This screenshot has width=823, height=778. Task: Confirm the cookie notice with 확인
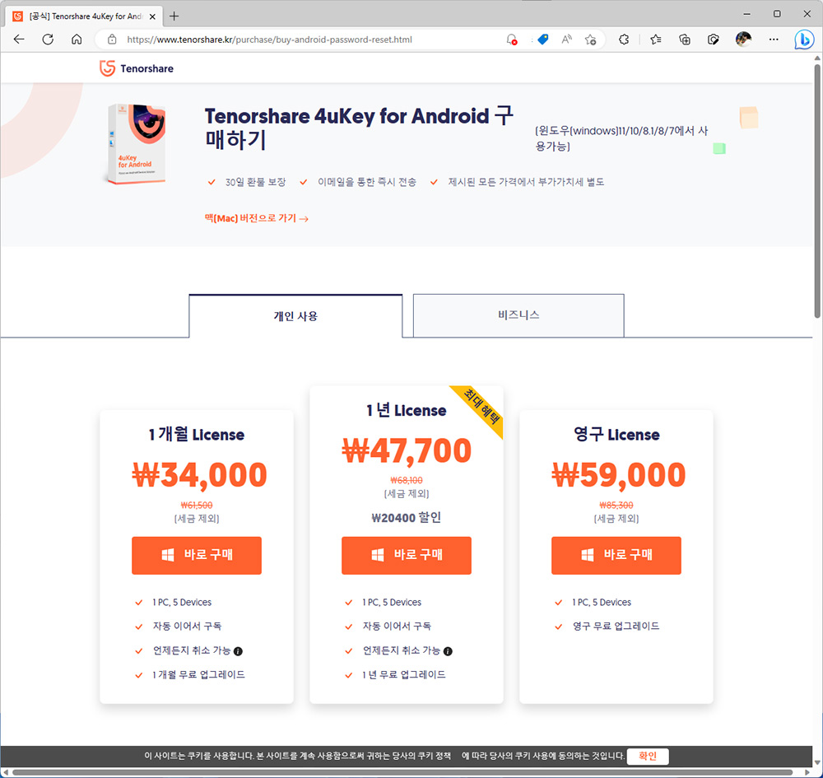pyautogui.click(x=648, y=756)
